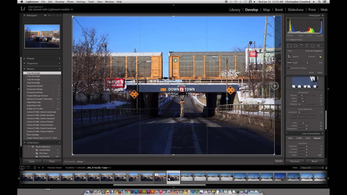Toggle the highlight clipping indicator in the histogram
Image resolution: width=347 pixels, height=195 pixels.
pyautogui.click(x=322, y=20)
